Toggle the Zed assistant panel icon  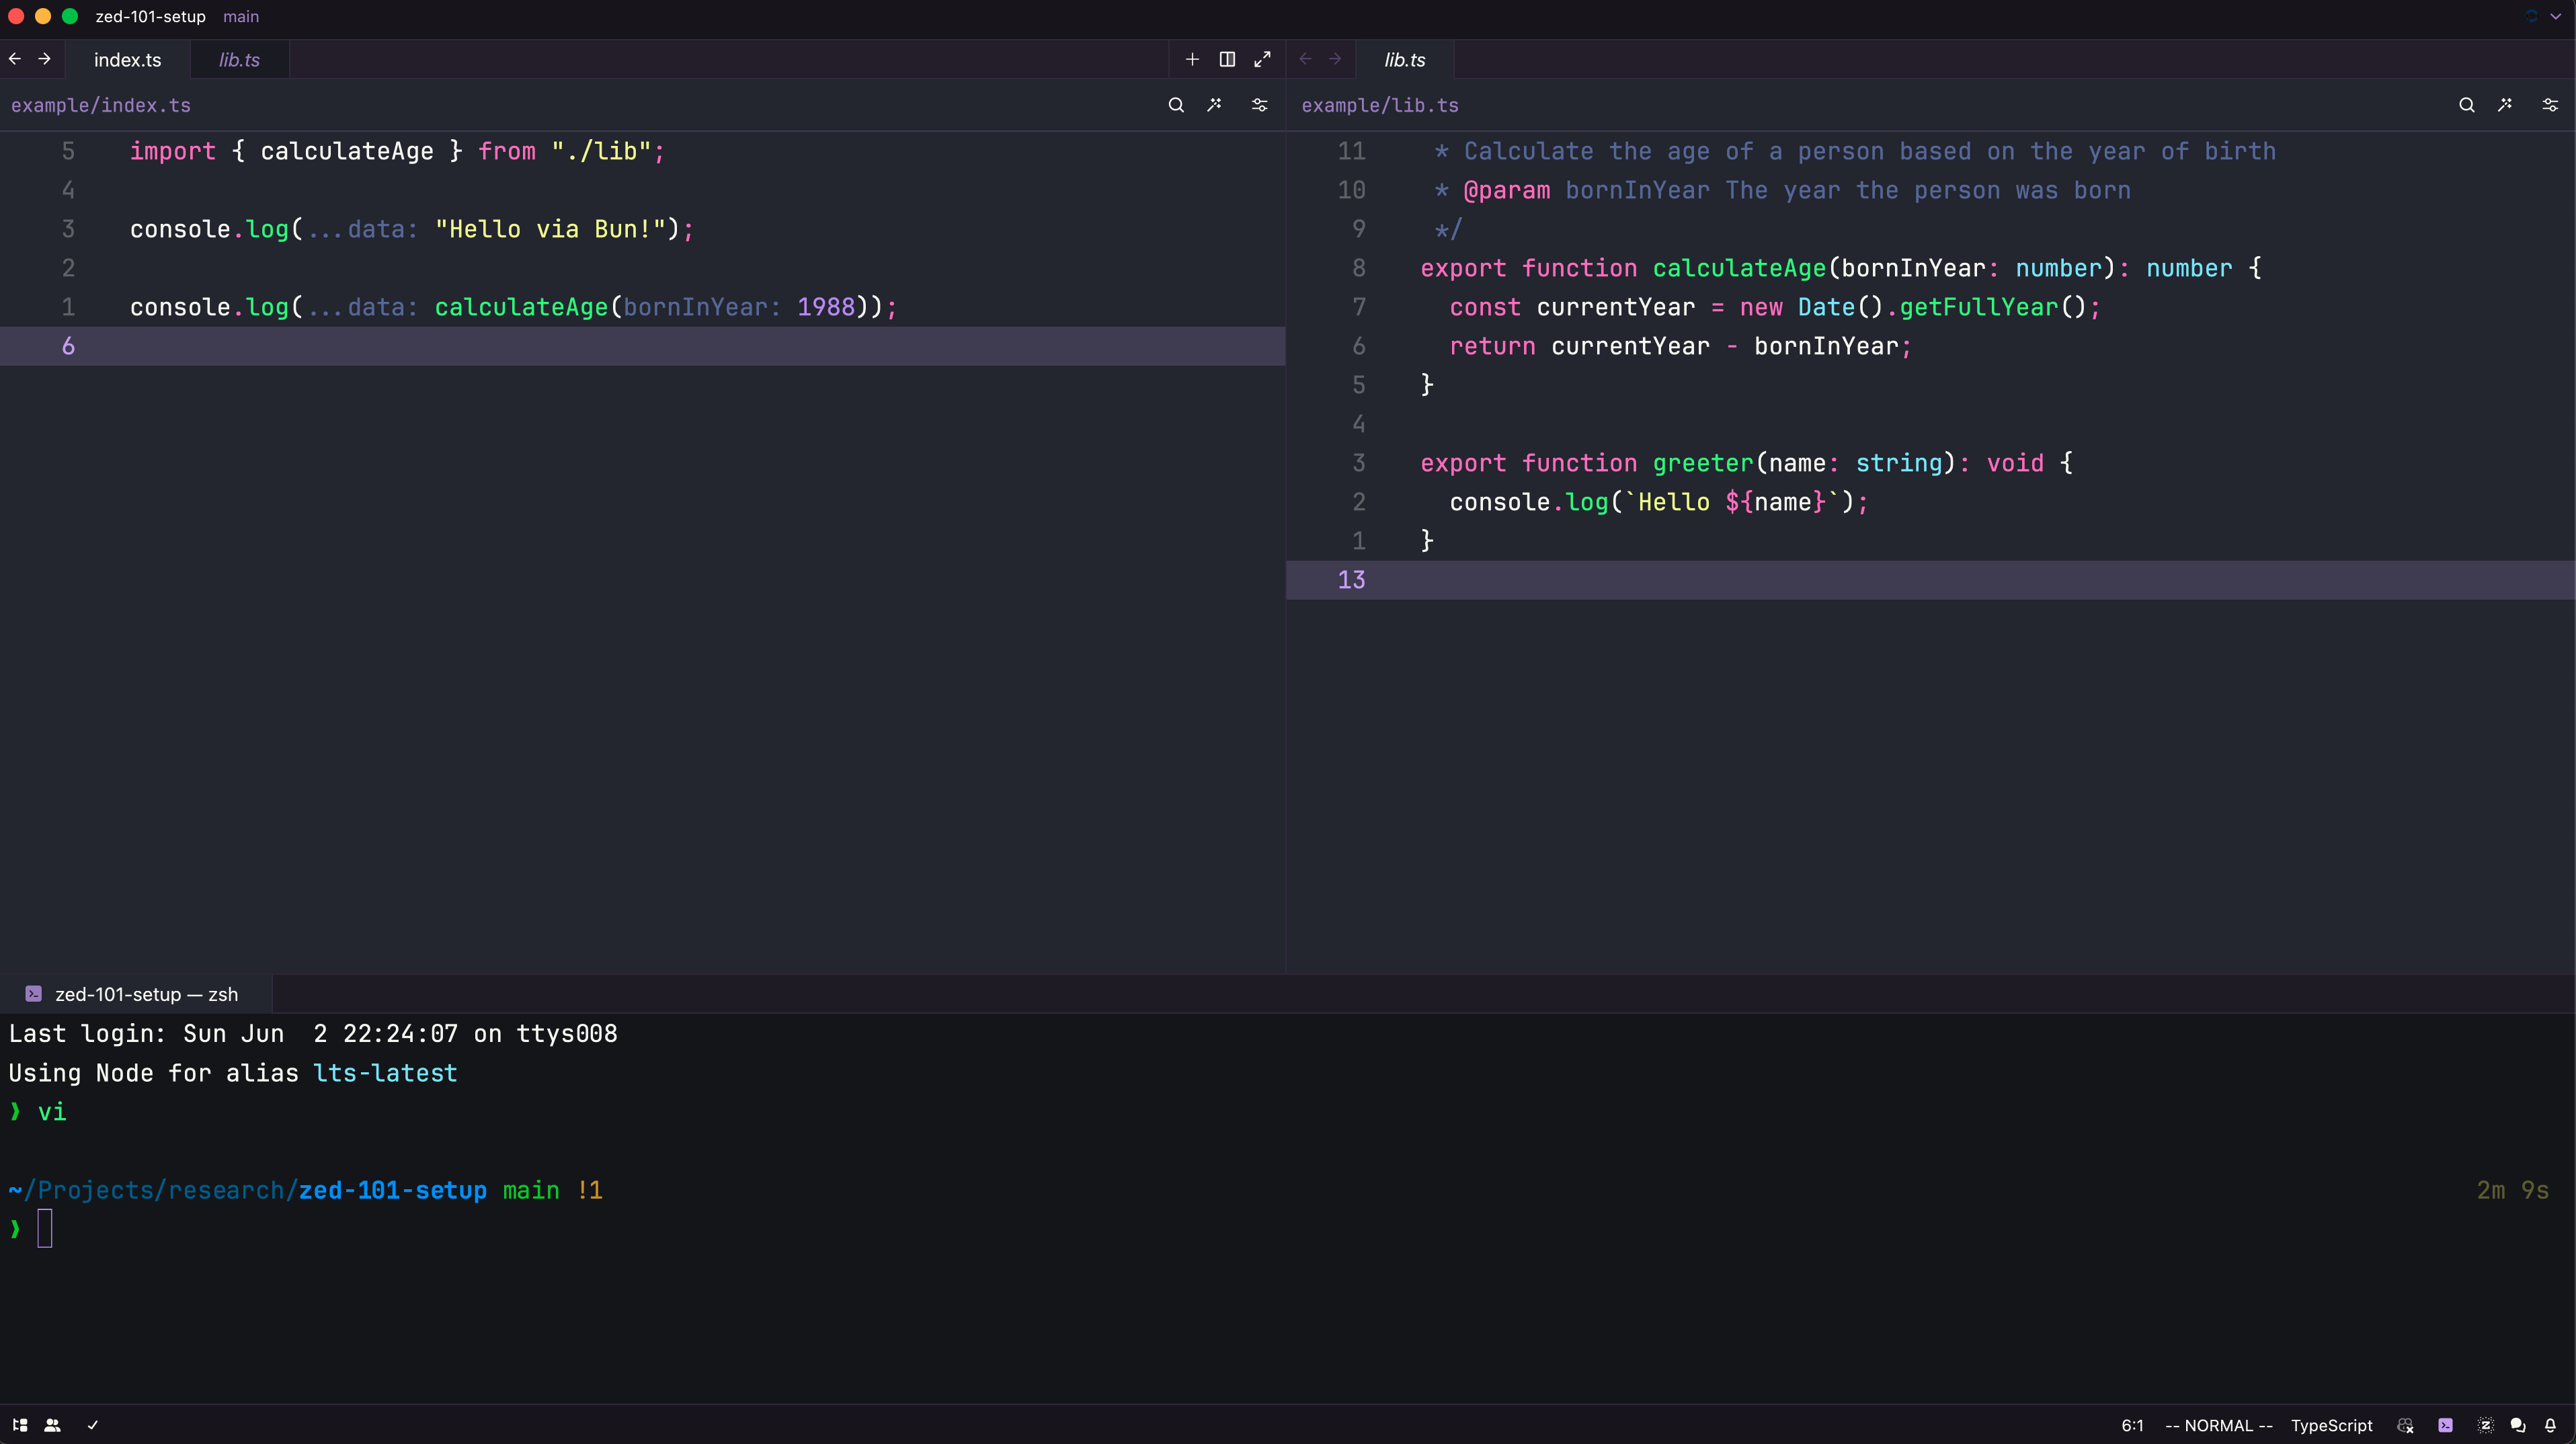2485,1425
